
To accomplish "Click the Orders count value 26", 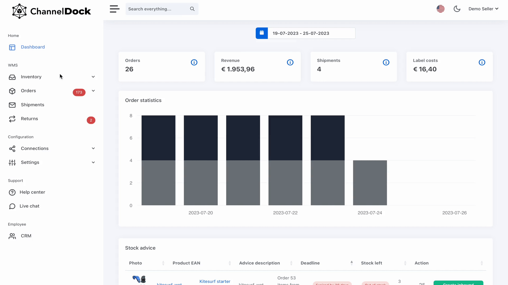I will pos(129,69).
